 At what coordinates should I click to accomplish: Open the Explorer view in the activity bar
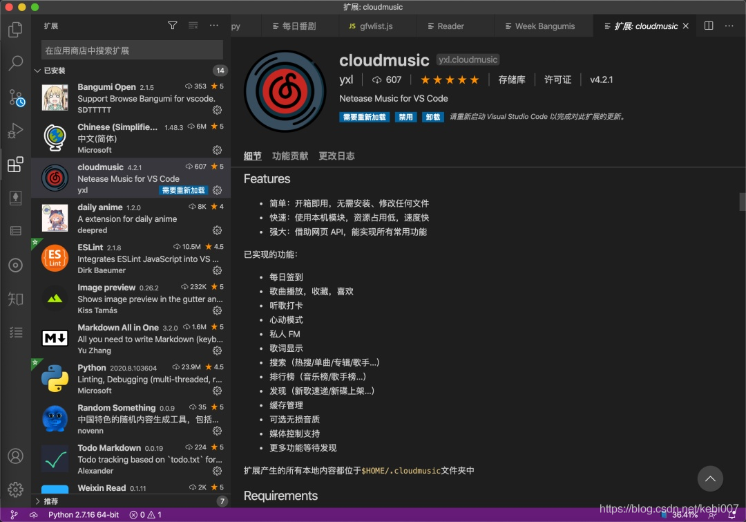tap(16, 30)
